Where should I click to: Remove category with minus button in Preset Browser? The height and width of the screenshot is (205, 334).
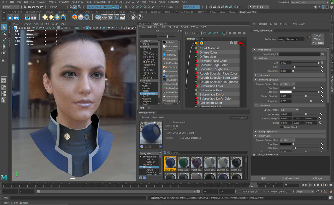pyautogui.click(x=144, y=178)
